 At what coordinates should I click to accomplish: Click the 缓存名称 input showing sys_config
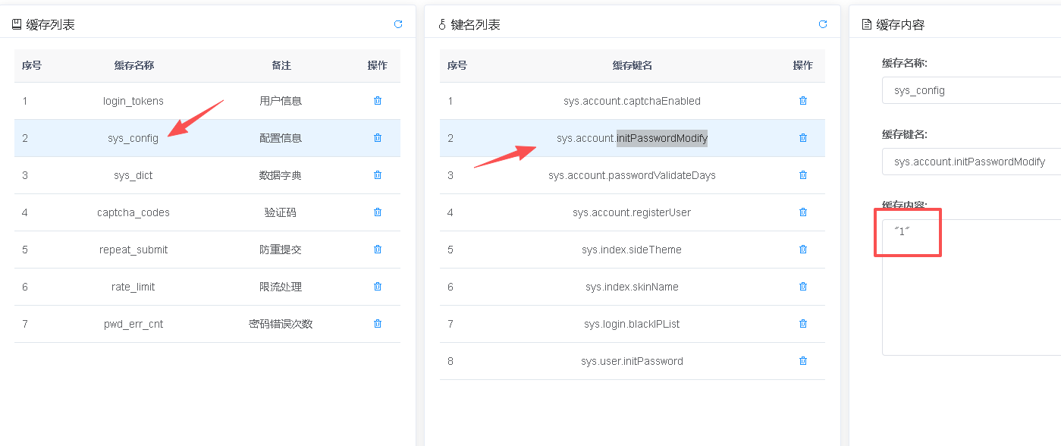pos(971,90)
